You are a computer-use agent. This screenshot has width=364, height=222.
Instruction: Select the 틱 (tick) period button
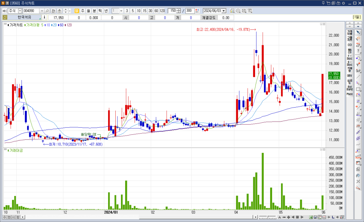100,11
